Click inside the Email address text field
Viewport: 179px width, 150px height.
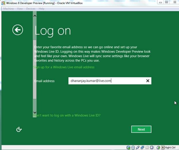pyautogui.click(x=106, y=81)
